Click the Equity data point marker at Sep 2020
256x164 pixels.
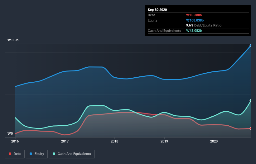(251, 46)
